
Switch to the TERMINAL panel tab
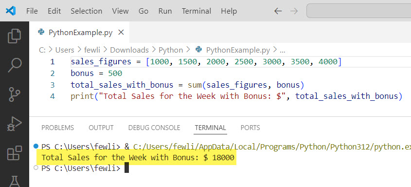pos(210,128)
